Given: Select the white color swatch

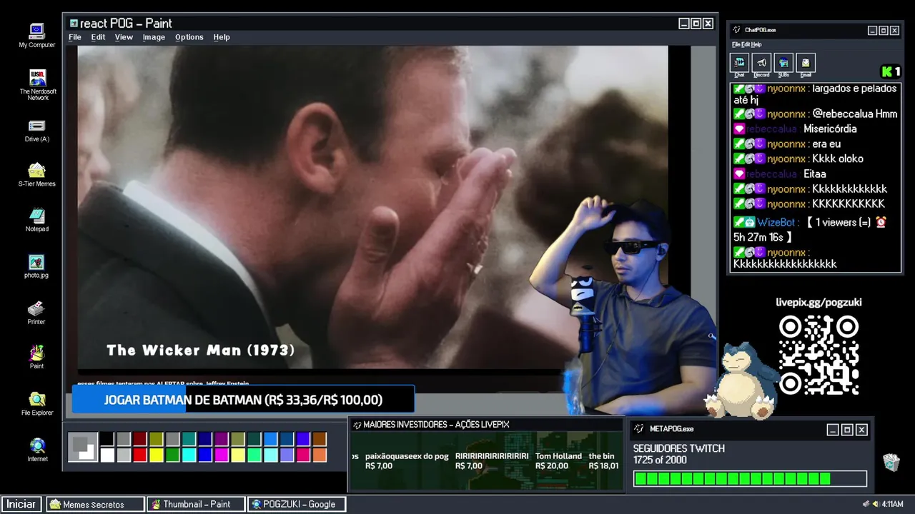Looking at the screenshot, I should click(107, 455).
